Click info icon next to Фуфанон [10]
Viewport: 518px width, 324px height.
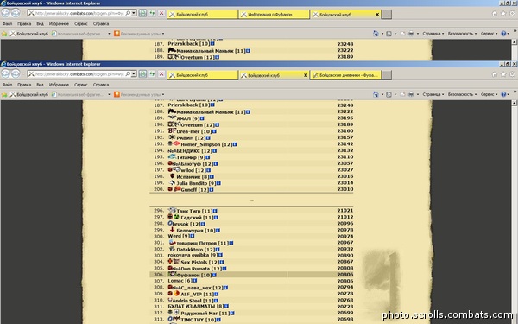214,275
